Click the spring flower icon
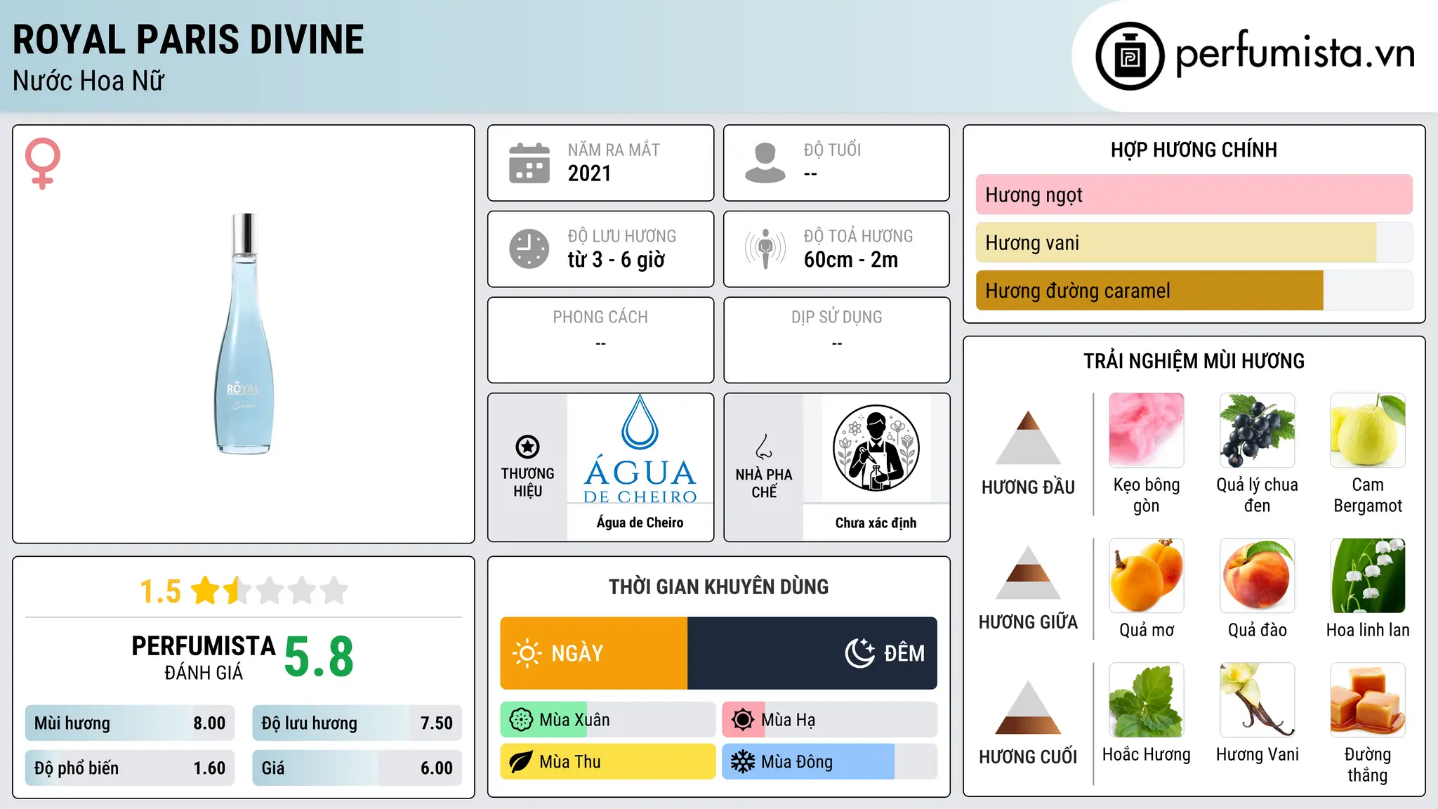The height and width of the screenshot is (809, 1438). 521,720
